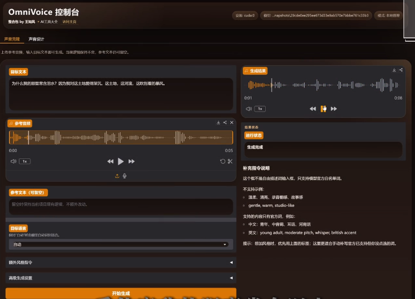Image resolution: width=415 pixels, height=299 pixels.
Task: Seek within the generated result waveform
Action: coord(324,85)
